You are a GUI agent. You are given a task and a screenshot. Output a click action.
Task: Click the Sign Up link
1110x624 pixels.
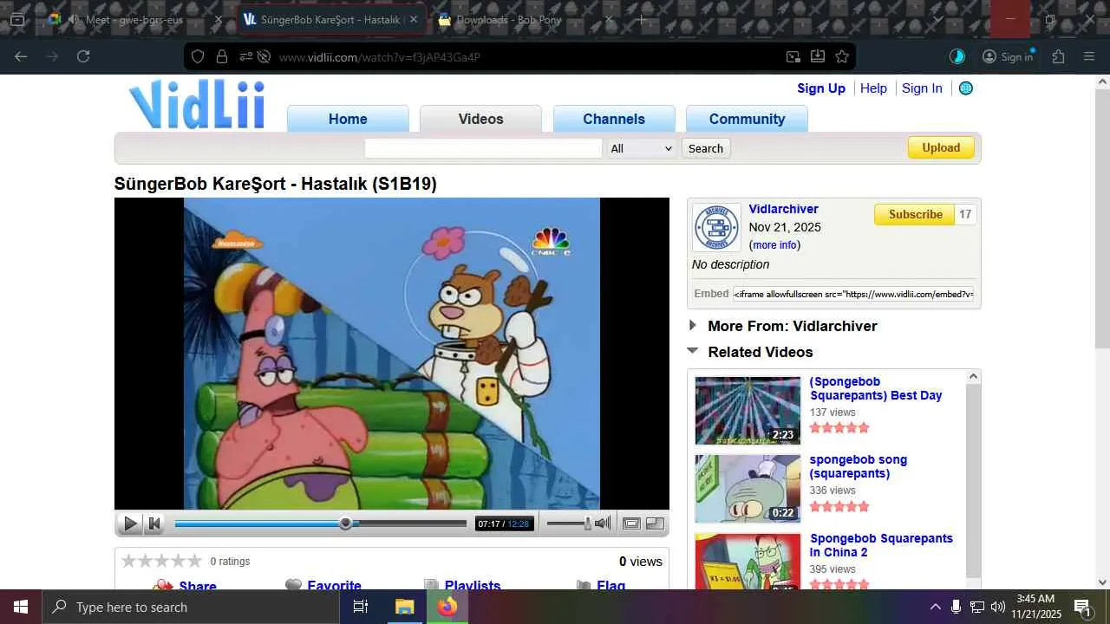coord(821,88)
